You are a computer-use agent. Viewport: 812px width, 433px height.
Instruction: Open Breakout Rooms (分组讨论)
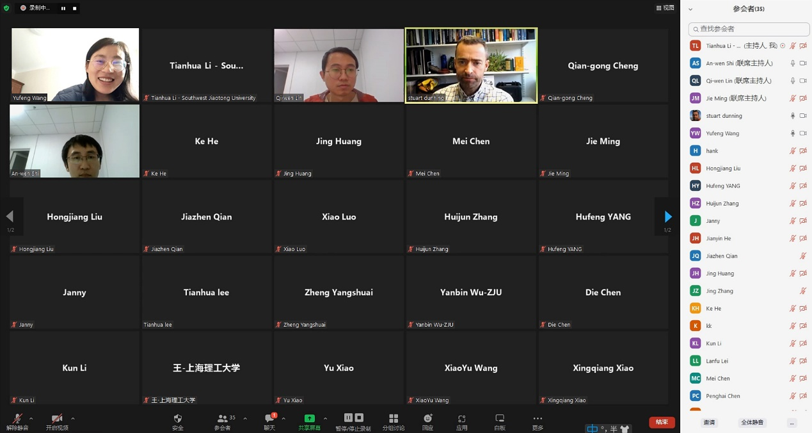(394, 418)
